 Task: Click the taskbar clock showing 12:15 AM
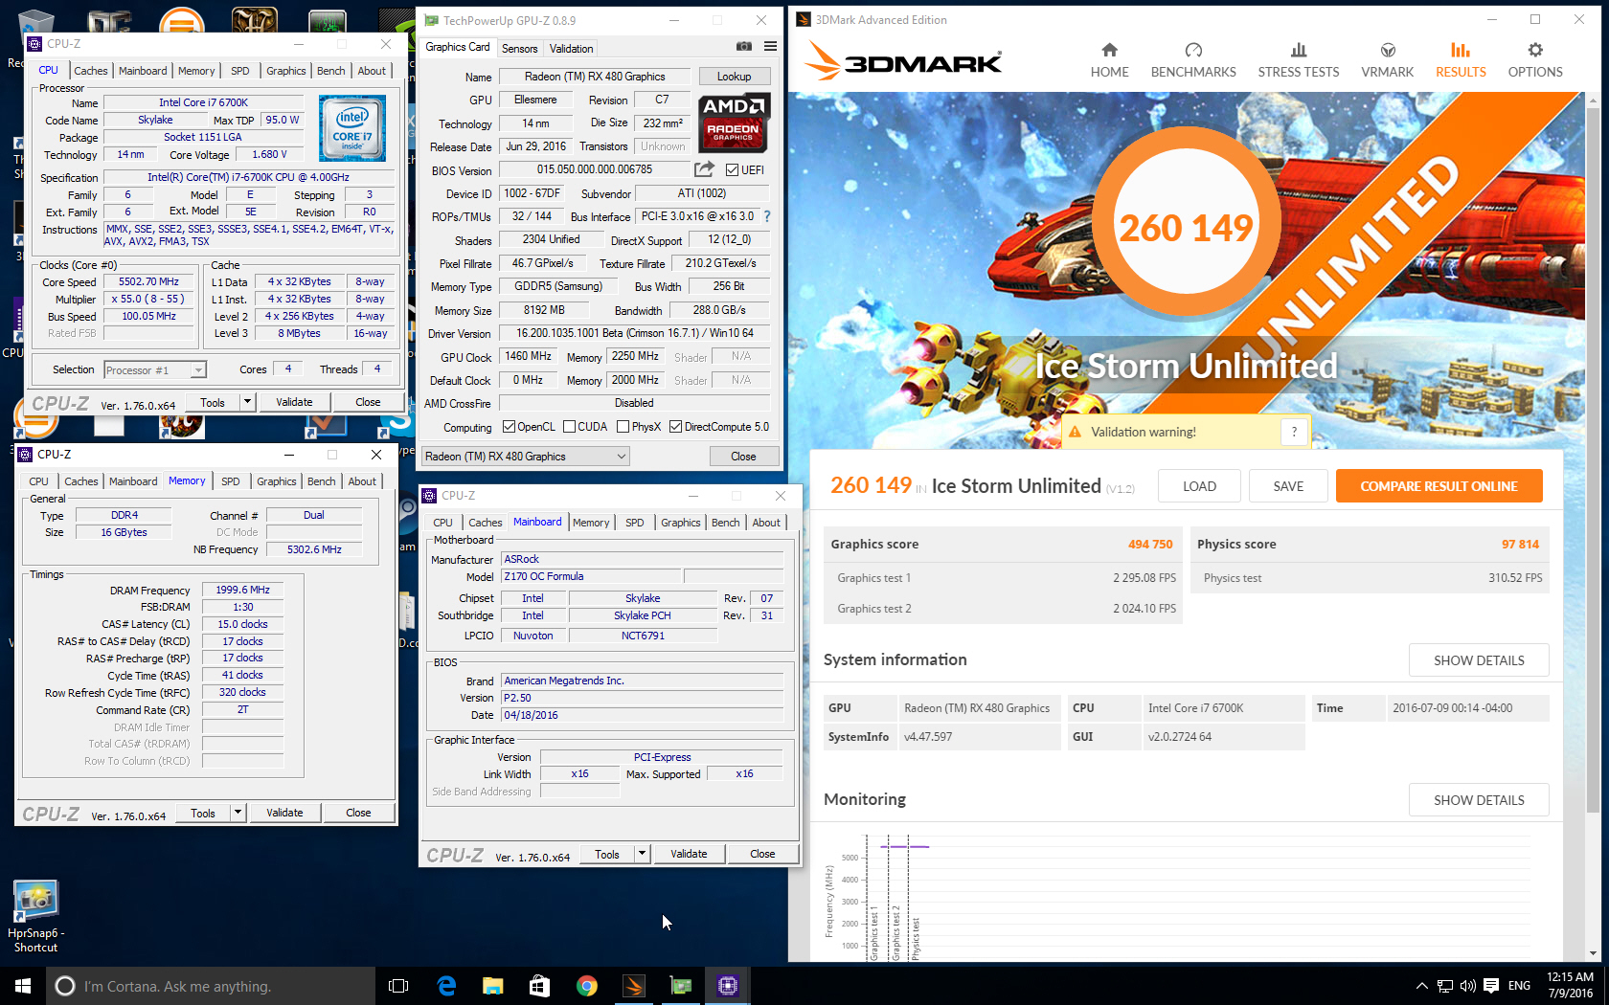coord(1570,986)
